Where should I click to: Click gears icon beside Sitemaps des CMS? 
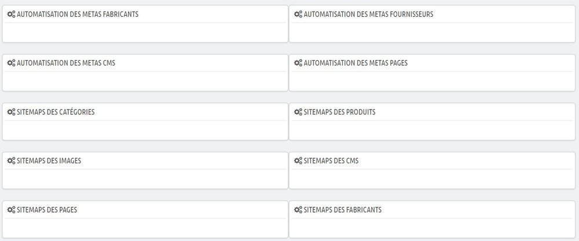[x=298, y=161]
